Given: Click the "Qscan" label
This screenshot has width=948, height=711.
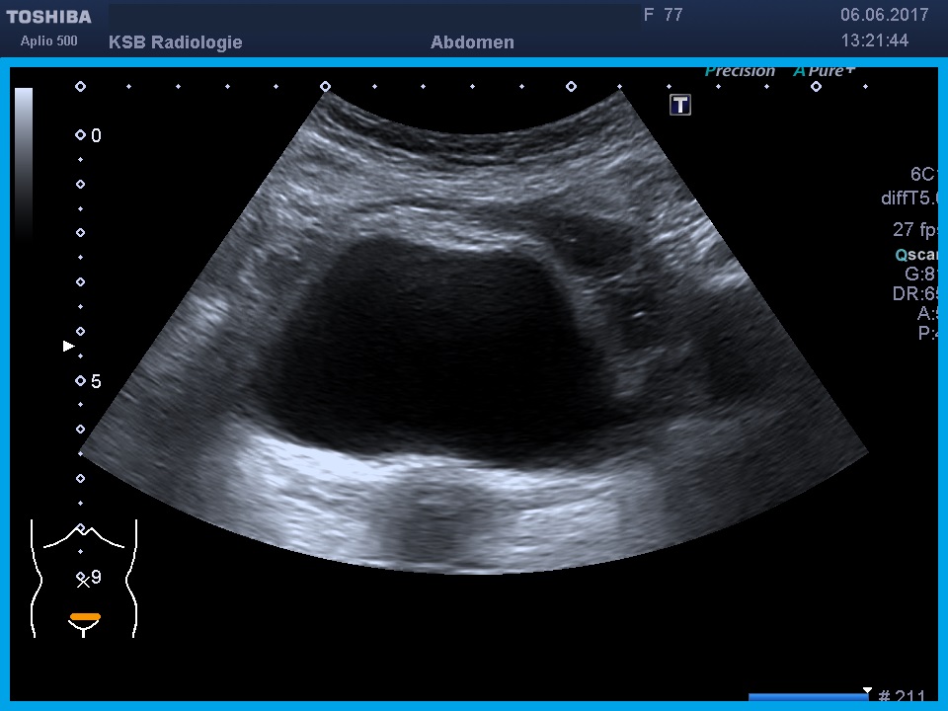Looking at the screenshot, I should click(916, 255).
